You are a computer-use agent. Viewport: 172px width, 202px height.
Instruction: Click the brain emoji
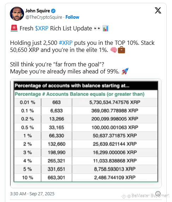(114, 50)
